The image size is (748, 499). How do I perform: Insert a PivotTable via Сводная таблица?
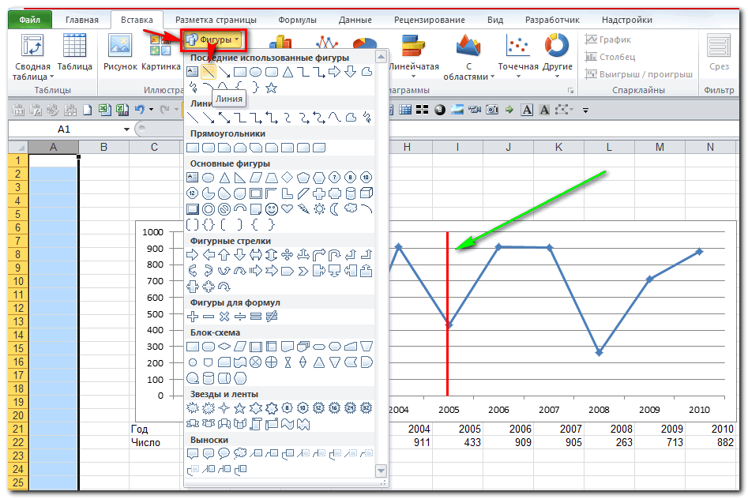point(32,58)
